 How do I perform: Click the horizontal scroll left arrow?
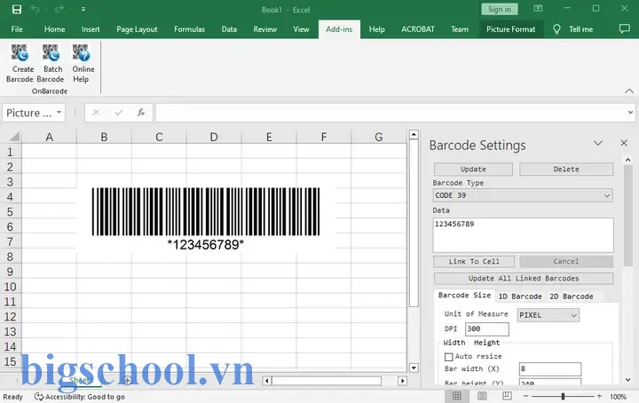tap(267, 381)
